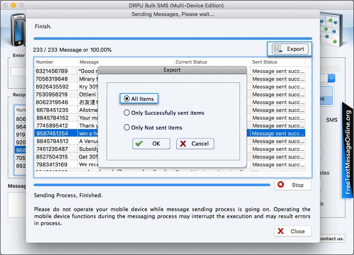
Task: Click the top sending progress bar
Action: [173, 39]
